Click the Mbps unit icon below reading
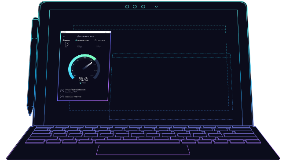286x161 pixels. (x=81, y=83)
